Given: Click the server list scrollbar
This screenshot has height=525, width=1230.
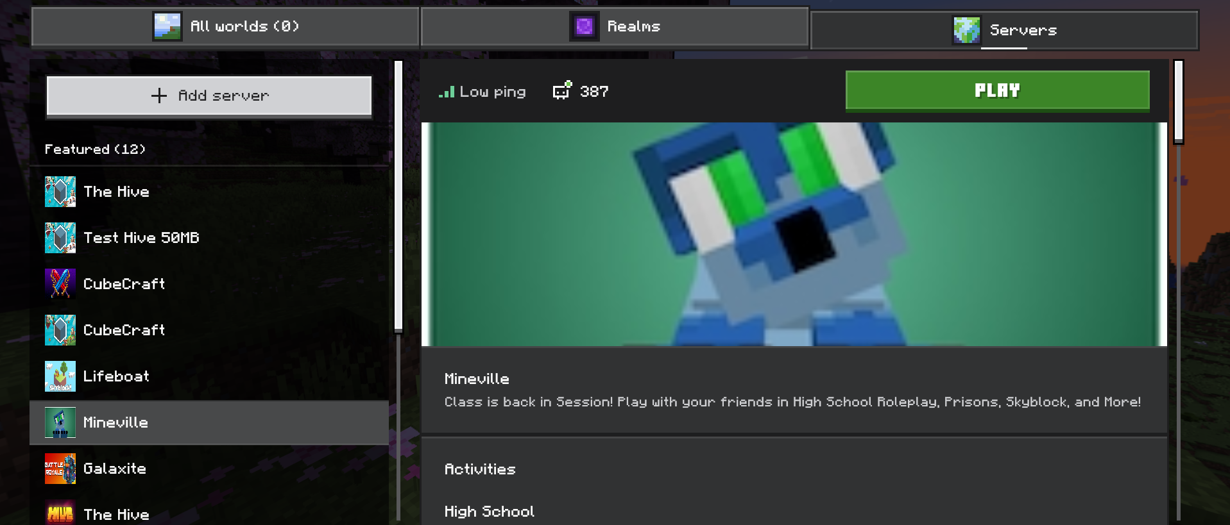Looking at the screenshot, I should pos(398,196).
